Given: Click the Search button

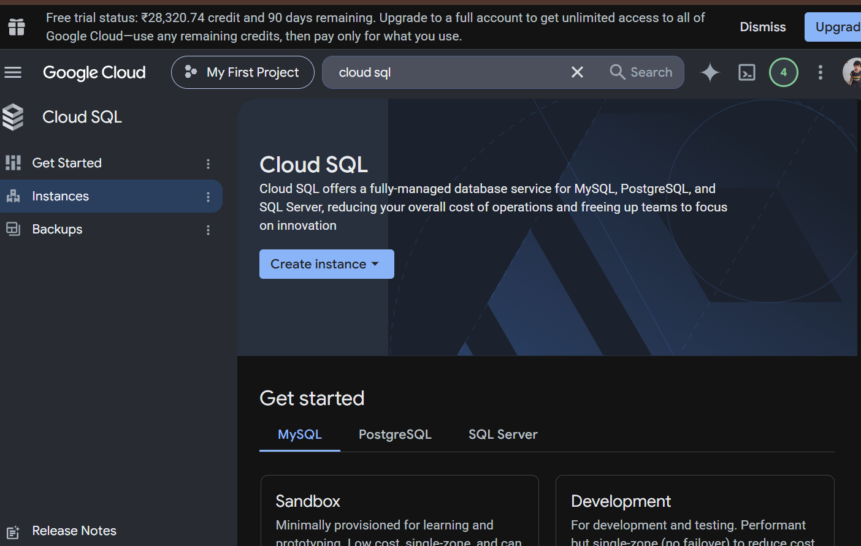Looking at the screenshot, I should [641, 72].
